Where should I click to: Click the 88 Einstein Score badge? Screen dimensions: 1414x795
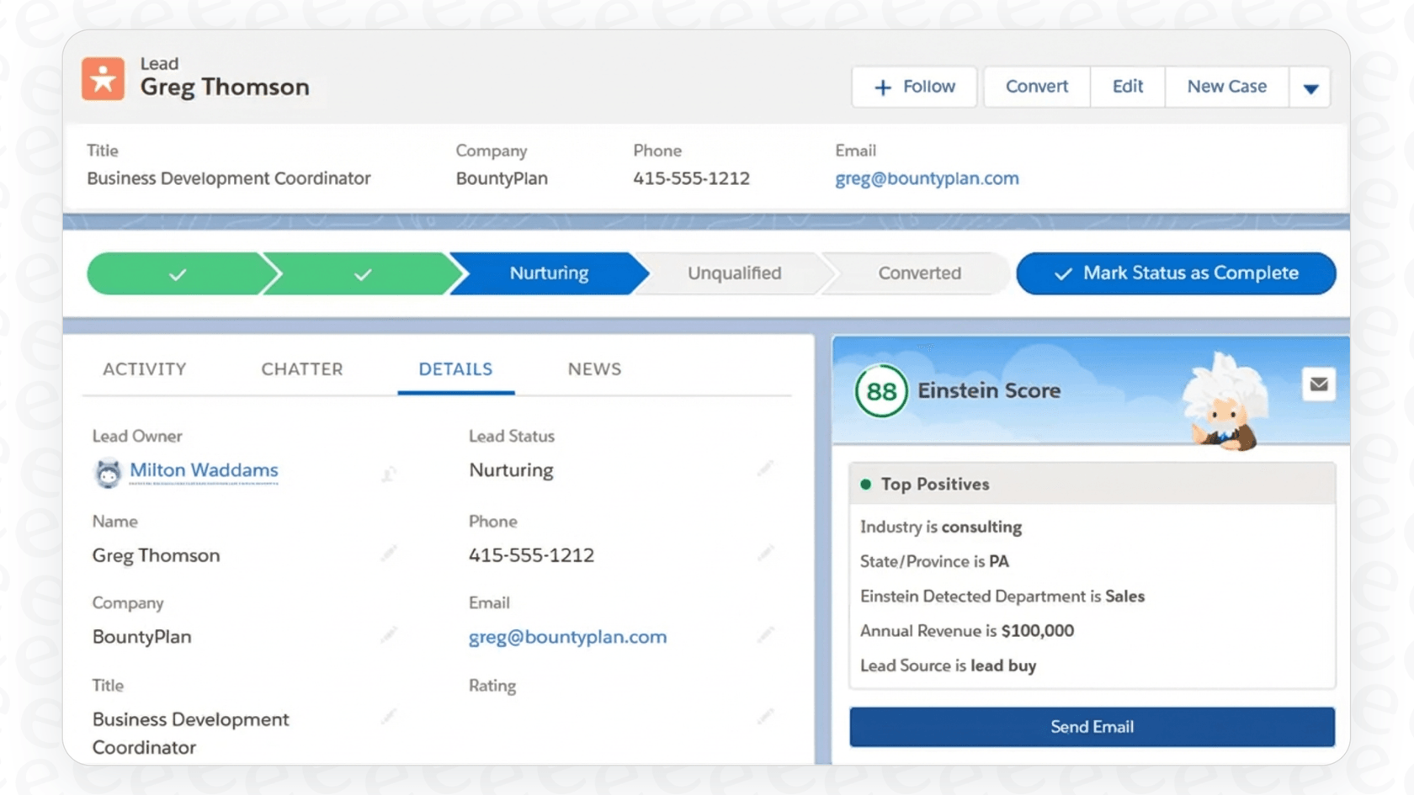pyautogui.click(x=879, y=390)
